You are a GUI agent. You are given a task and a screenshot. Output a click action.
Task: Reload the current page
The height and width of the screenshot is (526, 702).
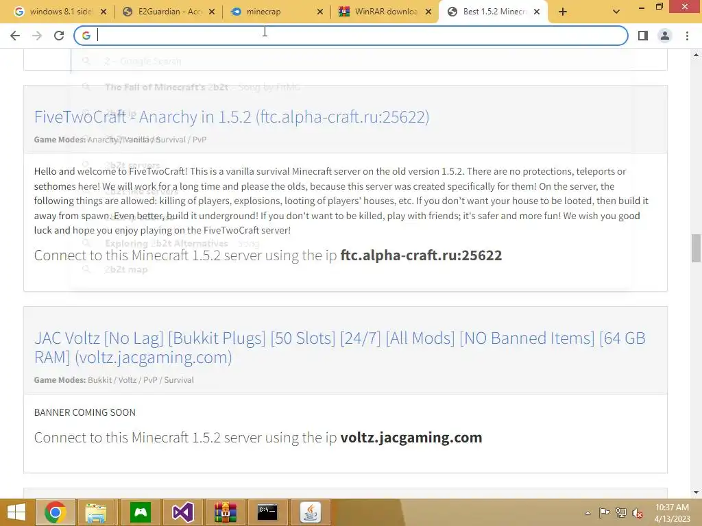pos(59,36)
